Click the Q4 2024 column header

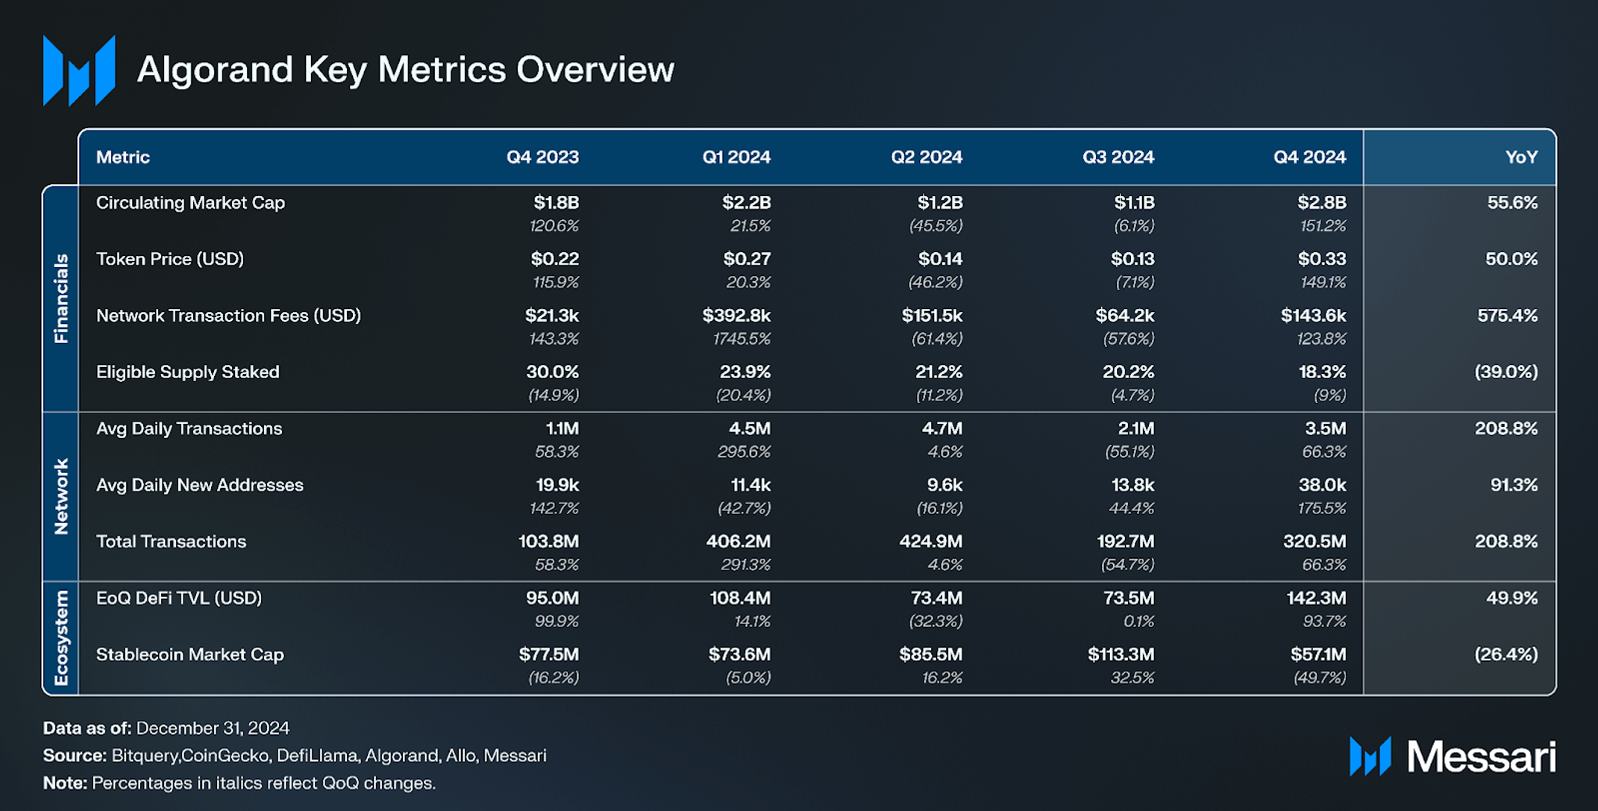tap(1309, 157)
